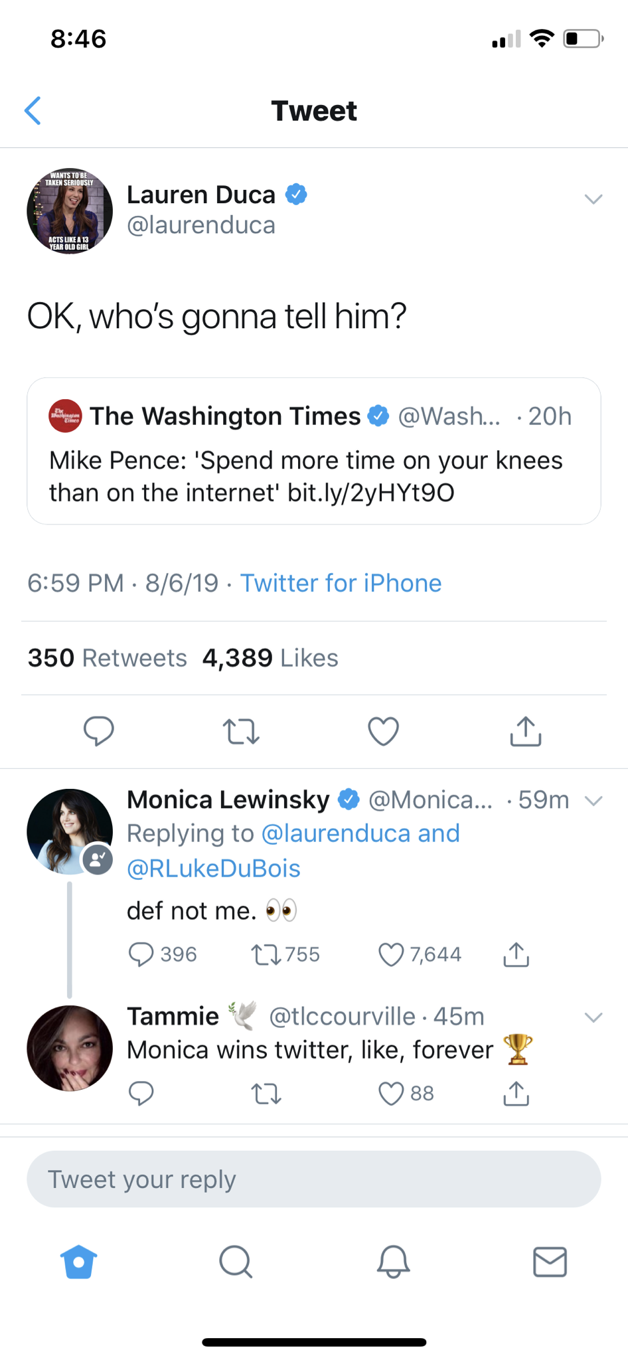
Task: Open The Washington Times quoted tweet
Action: pyautogui.click(x=314, y=451)
